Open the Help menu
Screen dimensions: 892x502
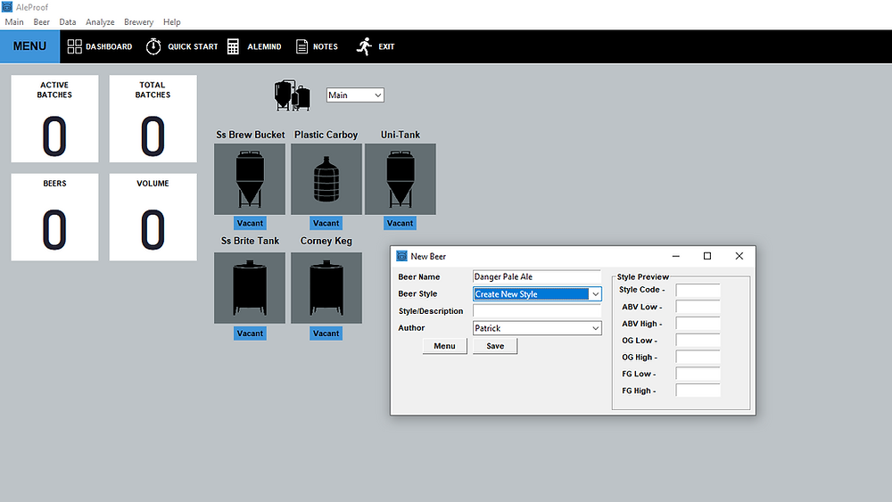[x=172, y=22]
